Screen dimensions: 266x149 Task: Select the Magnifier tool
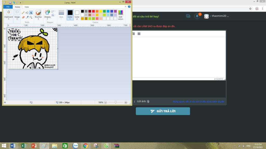click(x=31, y=17)
